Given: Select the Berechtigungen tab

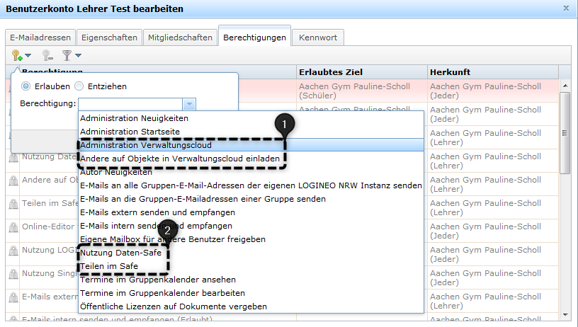Looking at the screenshot, I should pyautogui.click(x=255, y=37).
